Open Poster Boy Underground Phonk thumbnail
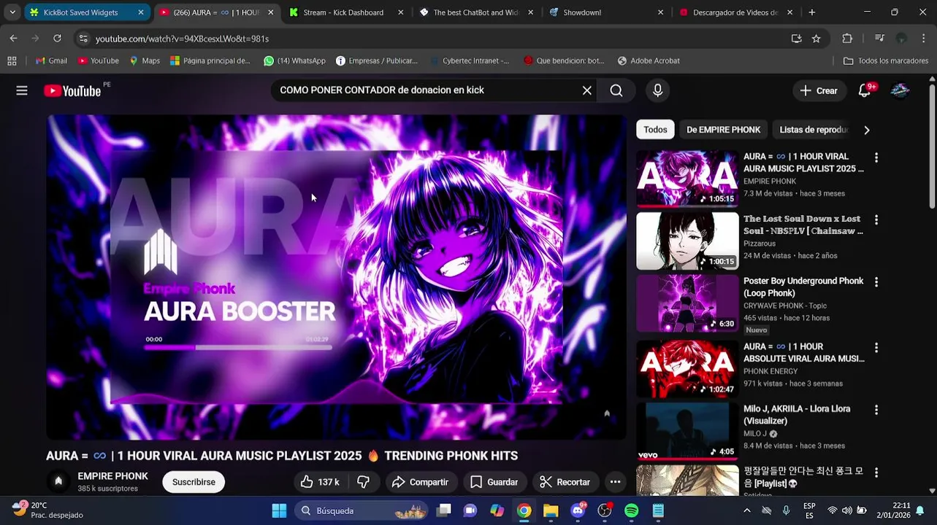This screenshot has height=525, width=937. point(687,303)
